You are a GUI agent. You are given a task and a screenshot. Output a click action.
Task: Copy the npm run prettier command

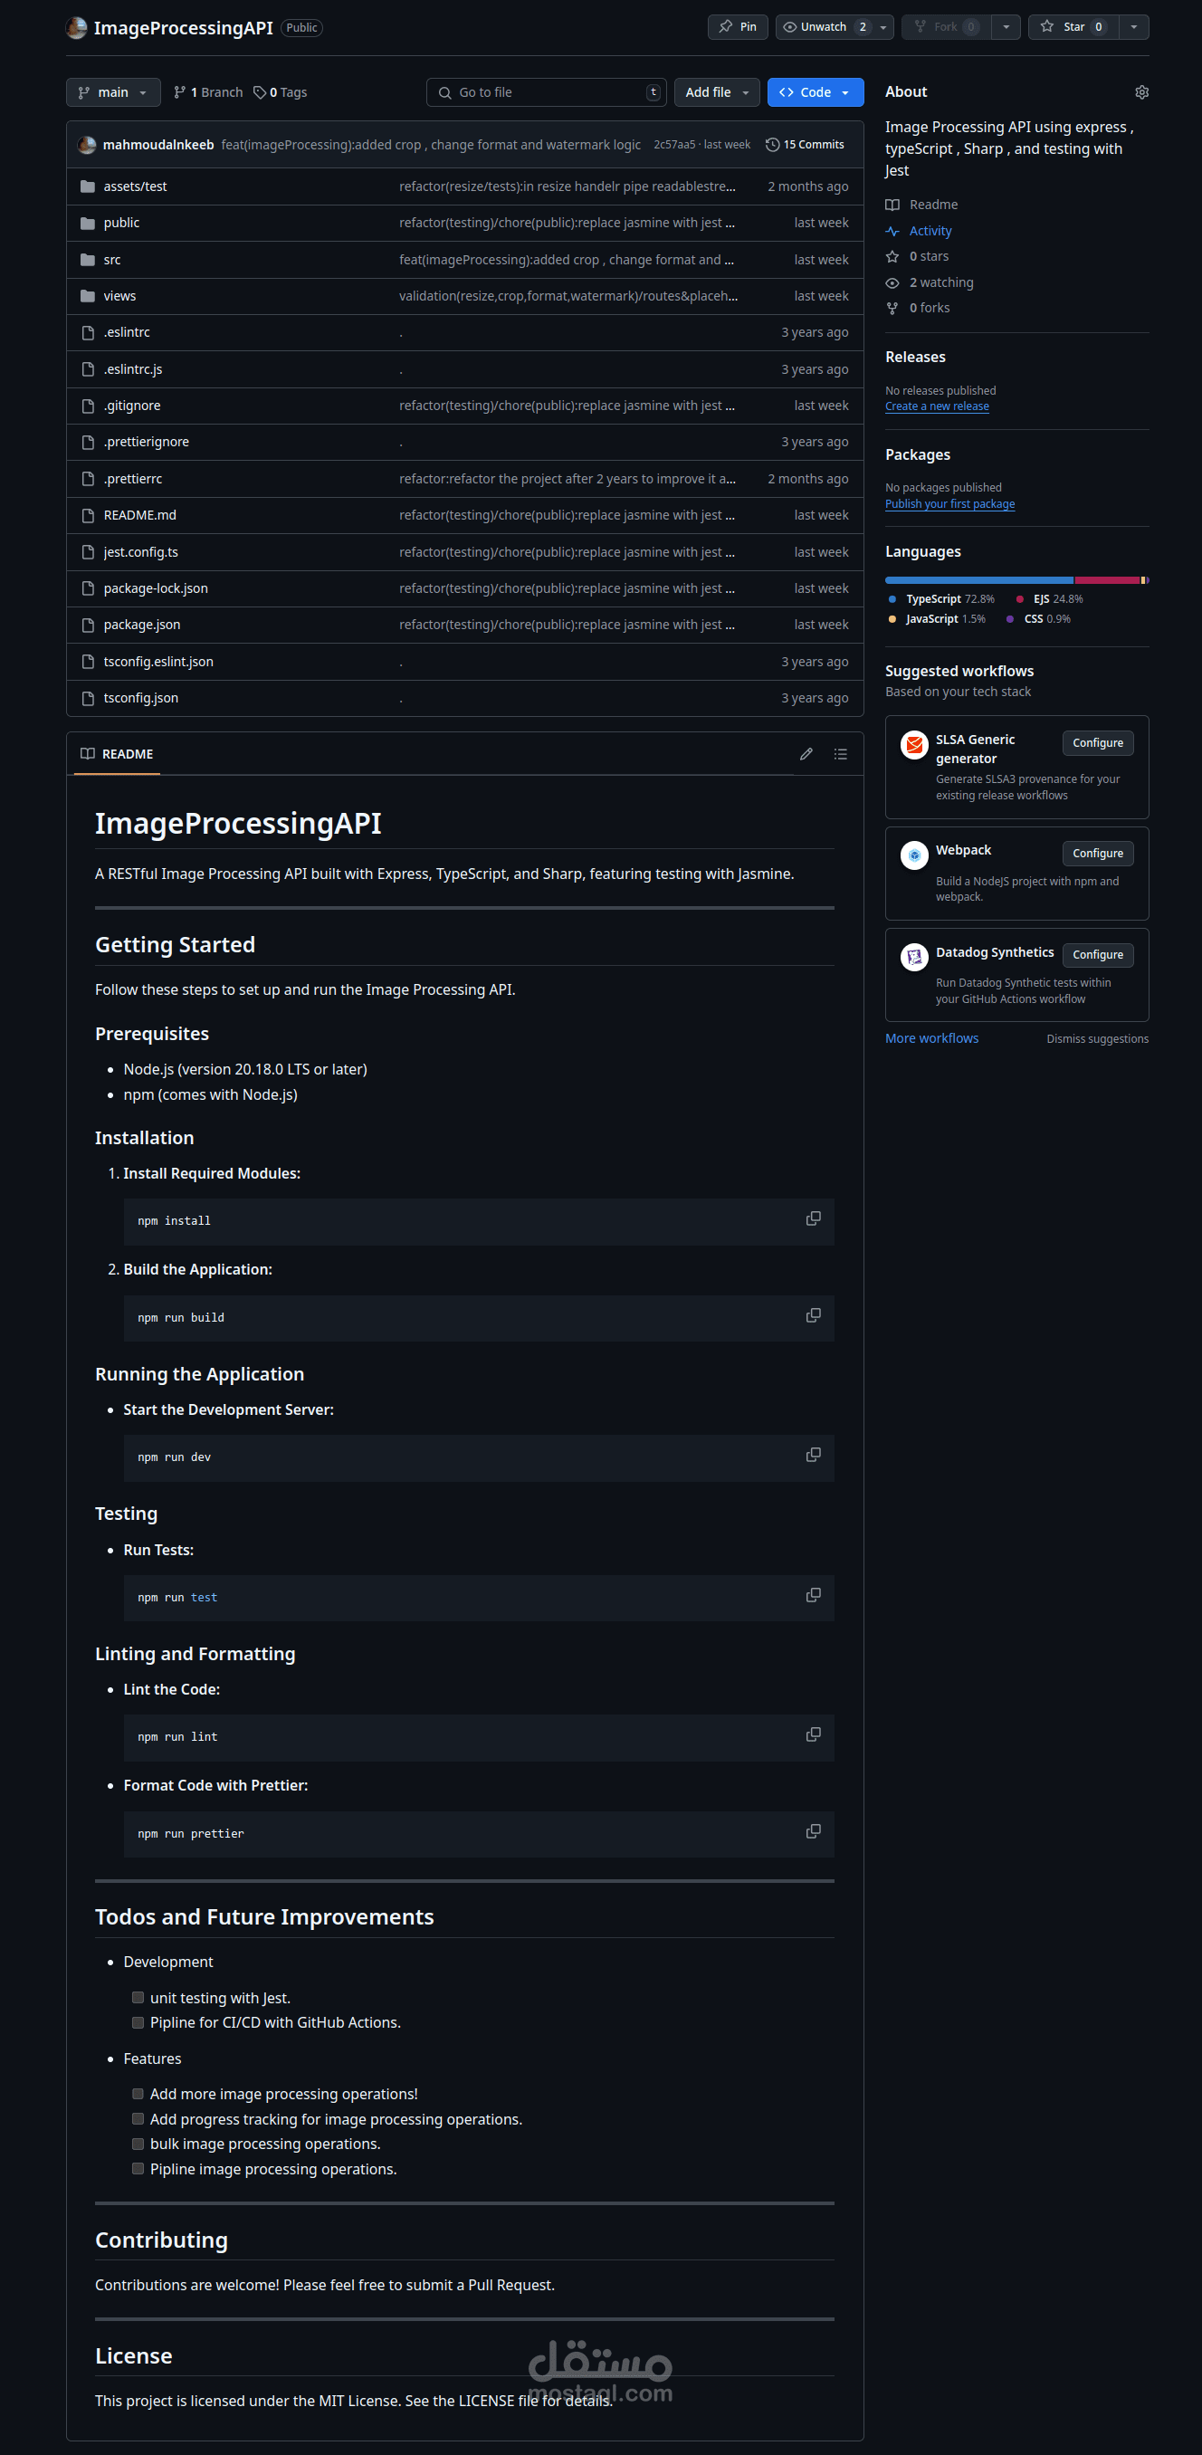pyautogui.click(x=813, y=1831)
